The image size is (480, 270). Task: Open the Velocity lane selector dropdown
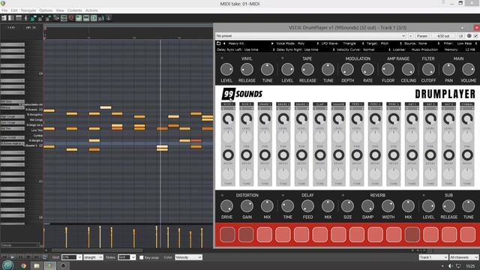(20, 245)
